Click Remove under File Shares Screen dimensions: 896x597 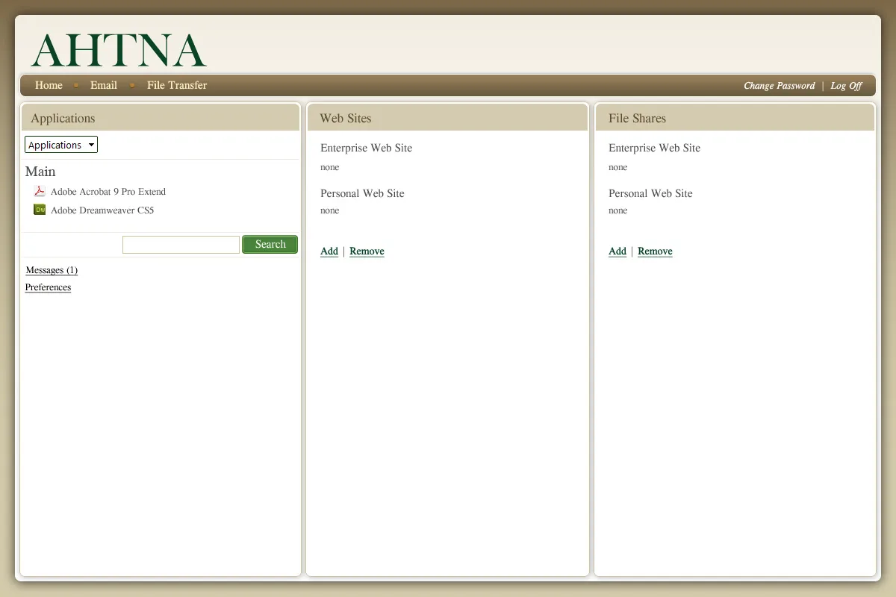(655, 251)
